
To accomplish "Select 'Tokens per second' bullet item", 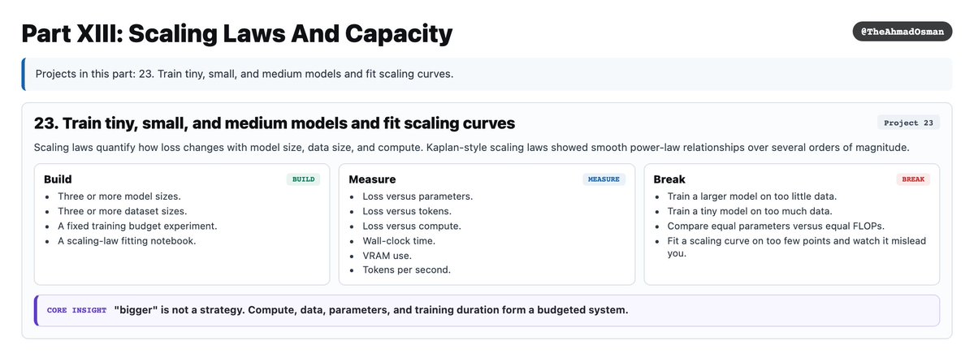I will [x=407, y=270].
